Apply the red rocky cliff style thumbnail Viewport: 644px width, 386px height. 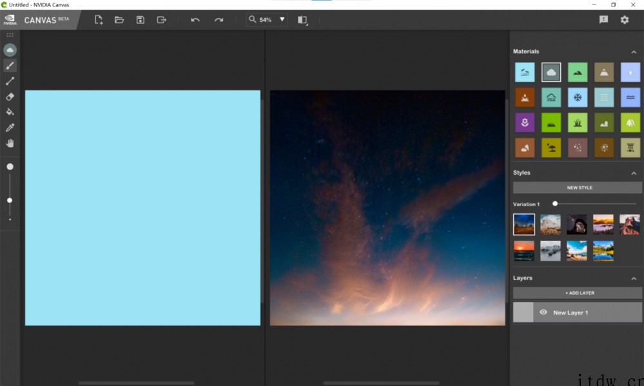pos(630,224)
